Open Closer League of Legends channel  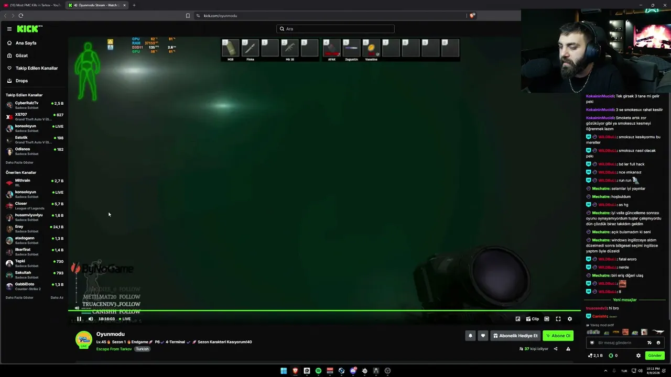click(x=35, y=205)
